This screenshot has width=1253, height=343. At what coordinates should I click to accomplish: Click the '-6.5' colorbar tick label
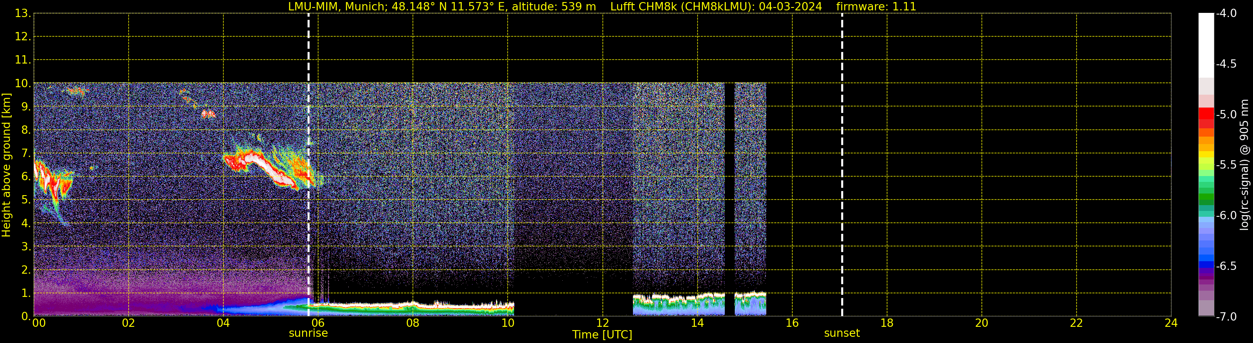tap(1226, 266)
